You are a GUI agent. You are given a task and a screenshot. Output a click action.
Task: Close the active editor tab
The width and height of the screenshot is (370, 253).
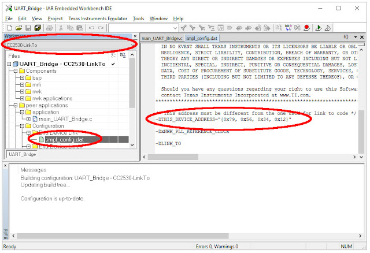362,37
